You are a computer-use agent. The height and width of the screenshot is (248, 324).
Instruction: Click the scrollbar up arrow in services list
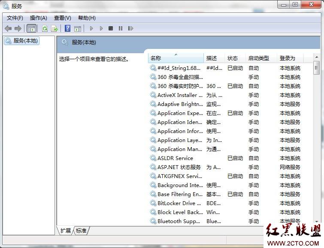tap(317, 57)
